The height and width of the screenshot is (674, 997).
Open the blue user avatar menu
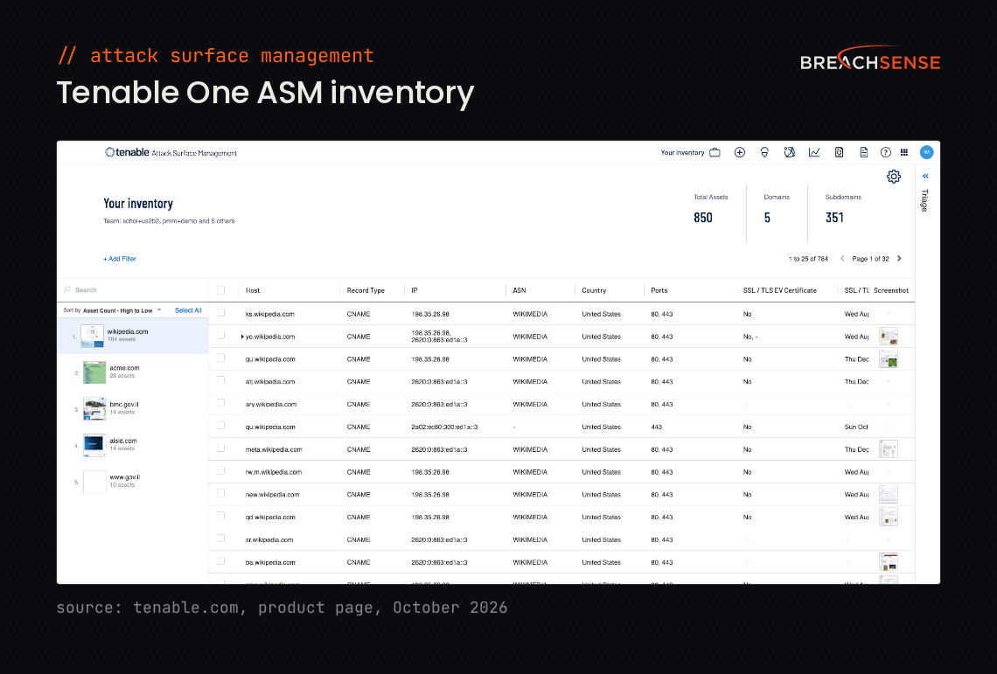(x=926, y=153)
